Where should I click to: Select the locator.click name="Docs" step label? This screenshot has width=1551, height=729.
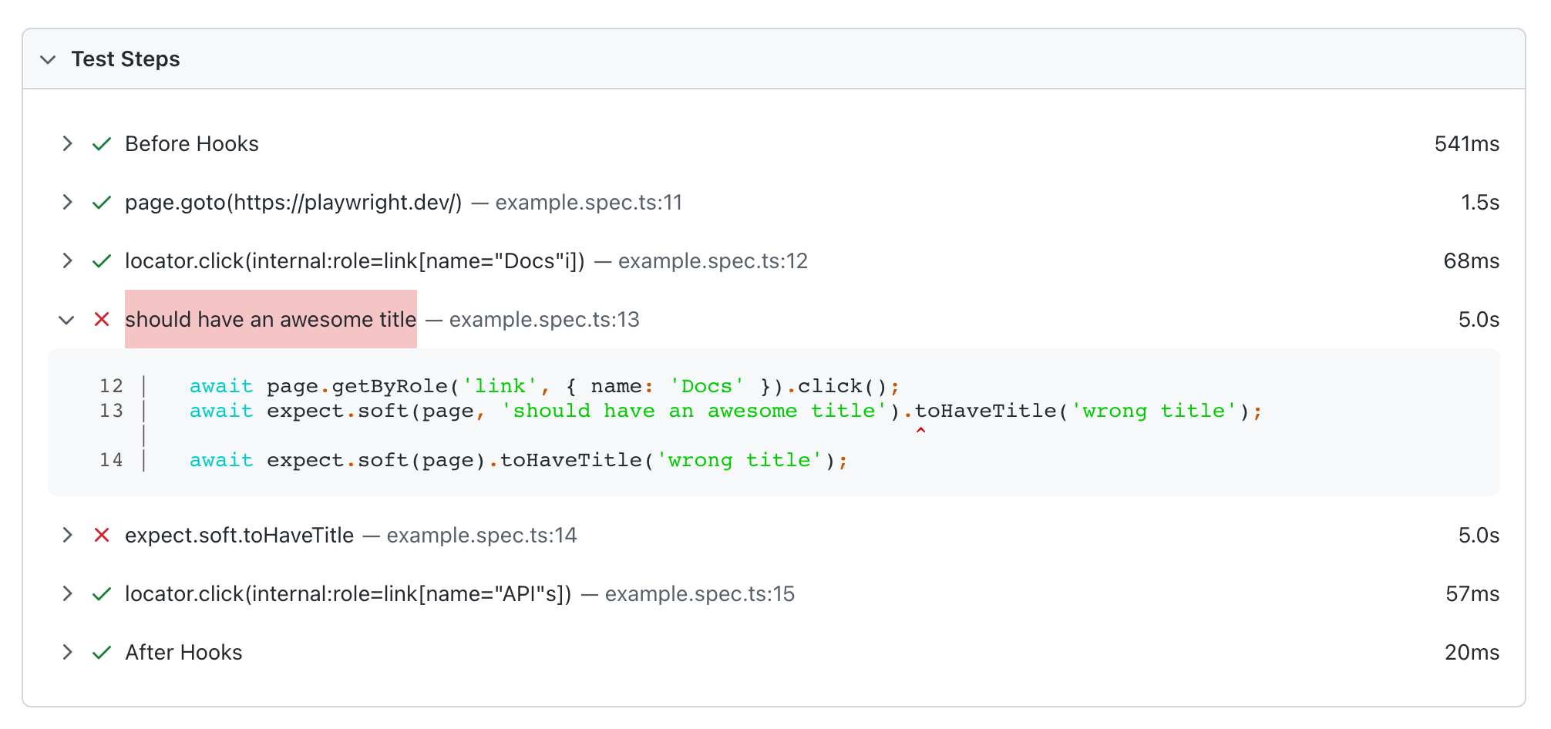click(355, 261)
